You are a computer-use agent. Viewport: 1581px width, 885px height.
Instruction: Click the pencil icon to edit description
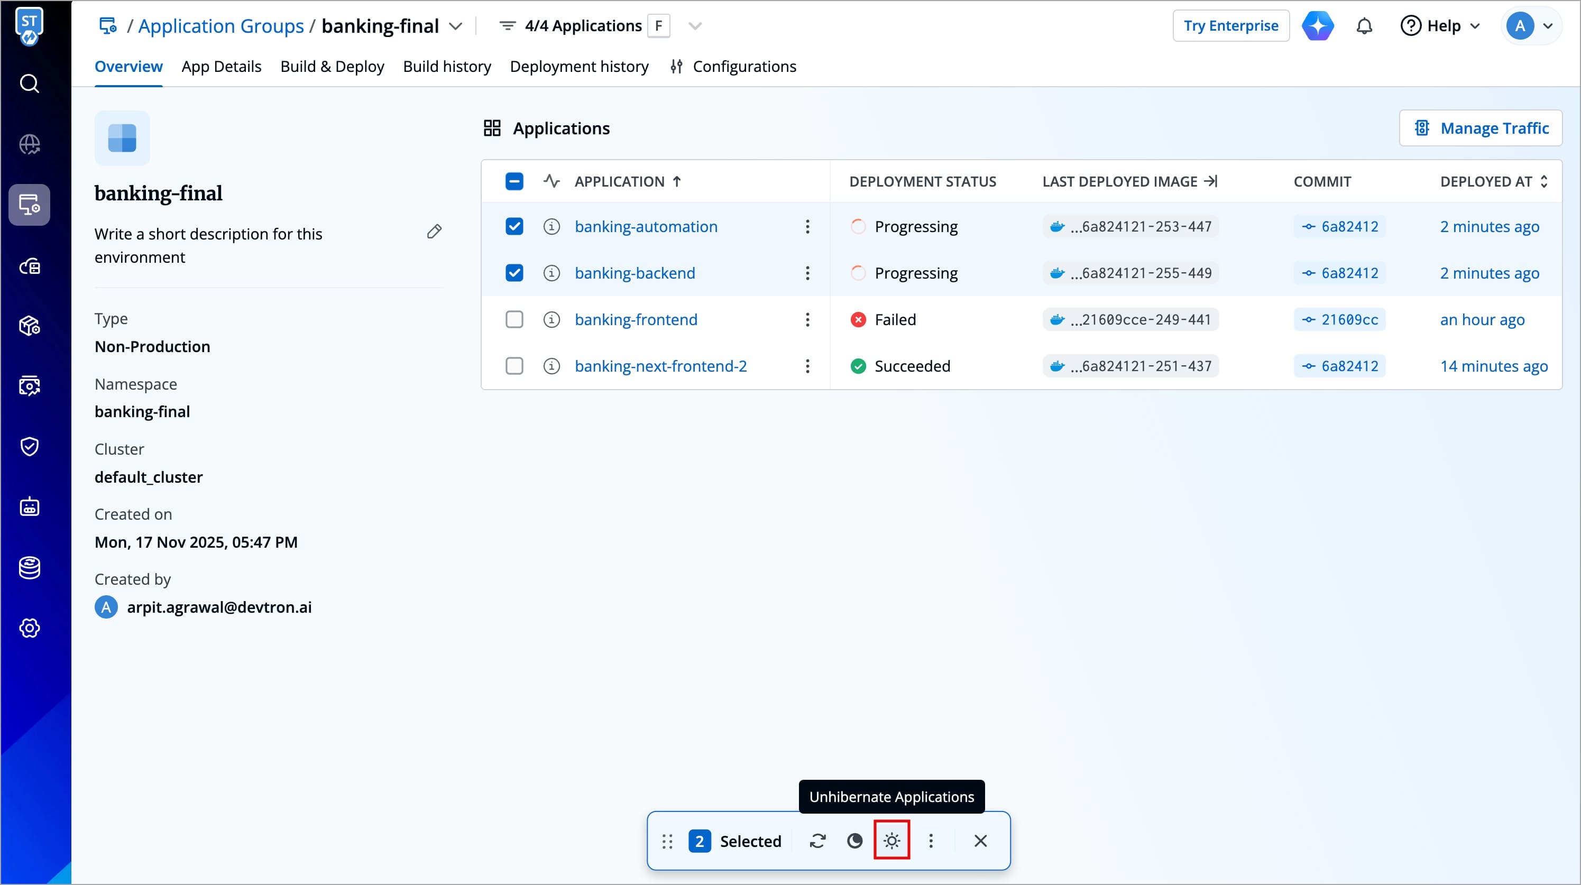(x=434, y=232)
